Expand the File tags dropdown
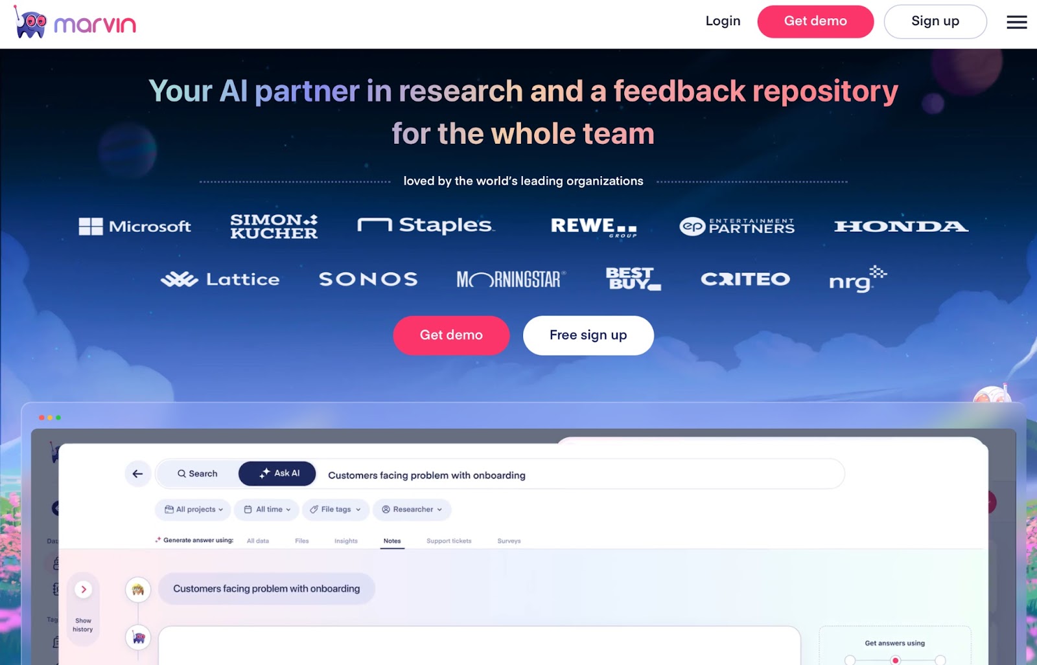The width and height of the screenshot is (1037, 665). [x=335, y=510]
